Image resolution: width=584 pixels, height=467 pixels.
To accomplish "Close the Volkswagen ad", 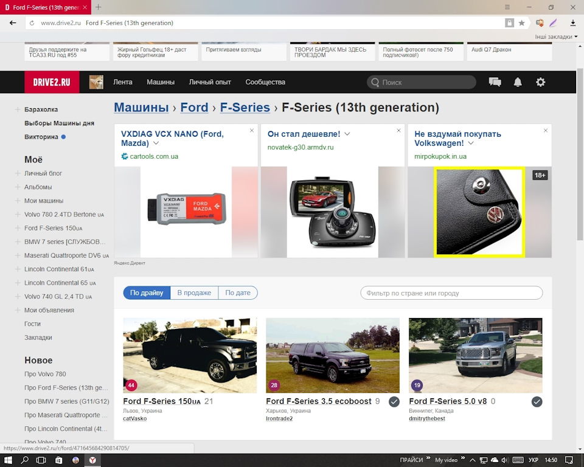I will click(x=546, y=130).
